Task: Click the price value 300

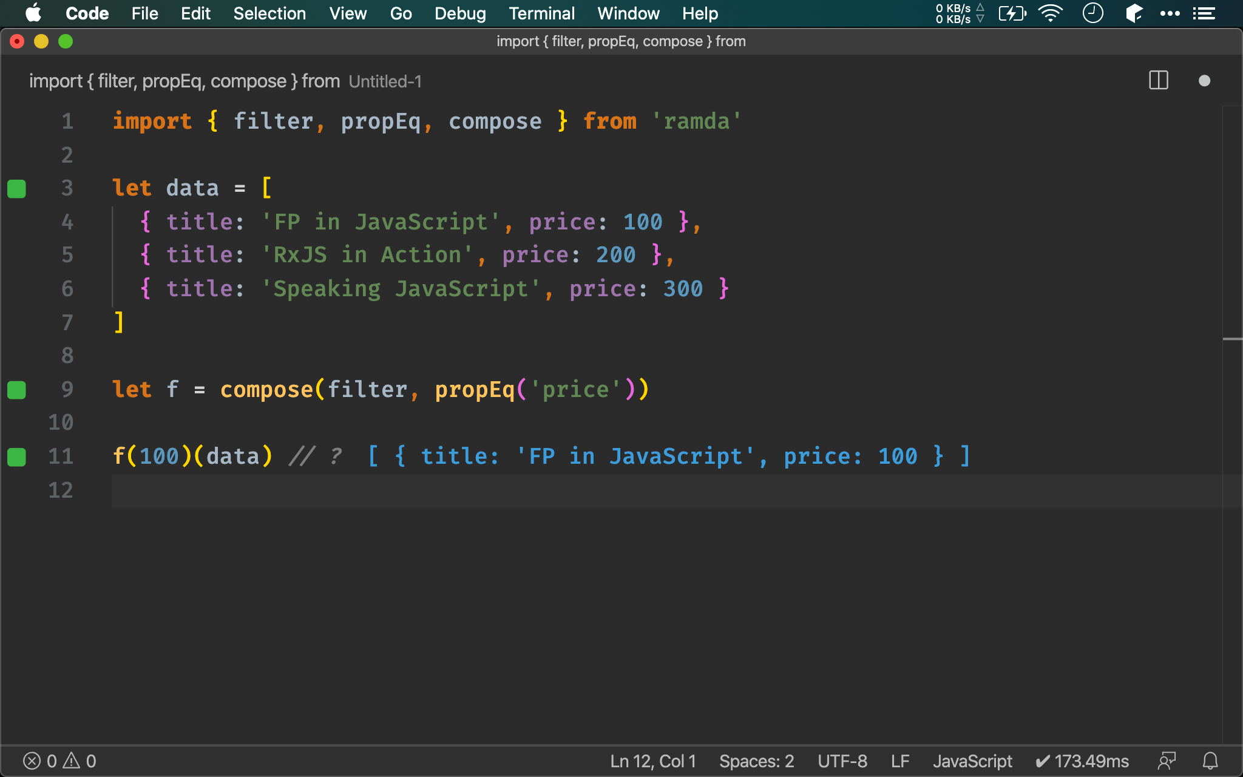Action: click(x=683, y=289)
